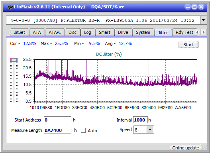This screenshot has width=210, height=153.
Task: Click the Start button
Action: click(x=188, y=45)
